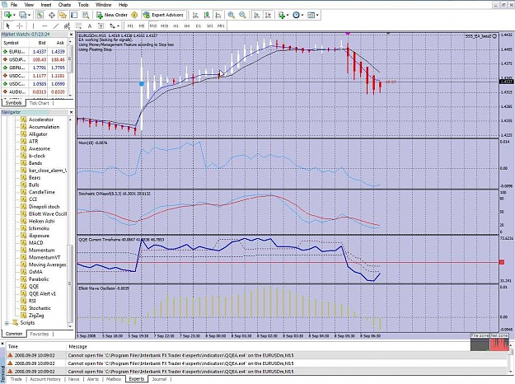Toggle Auto Scroll on the chart
Viewport: 515px width, 384px height.
pos(257,15)
